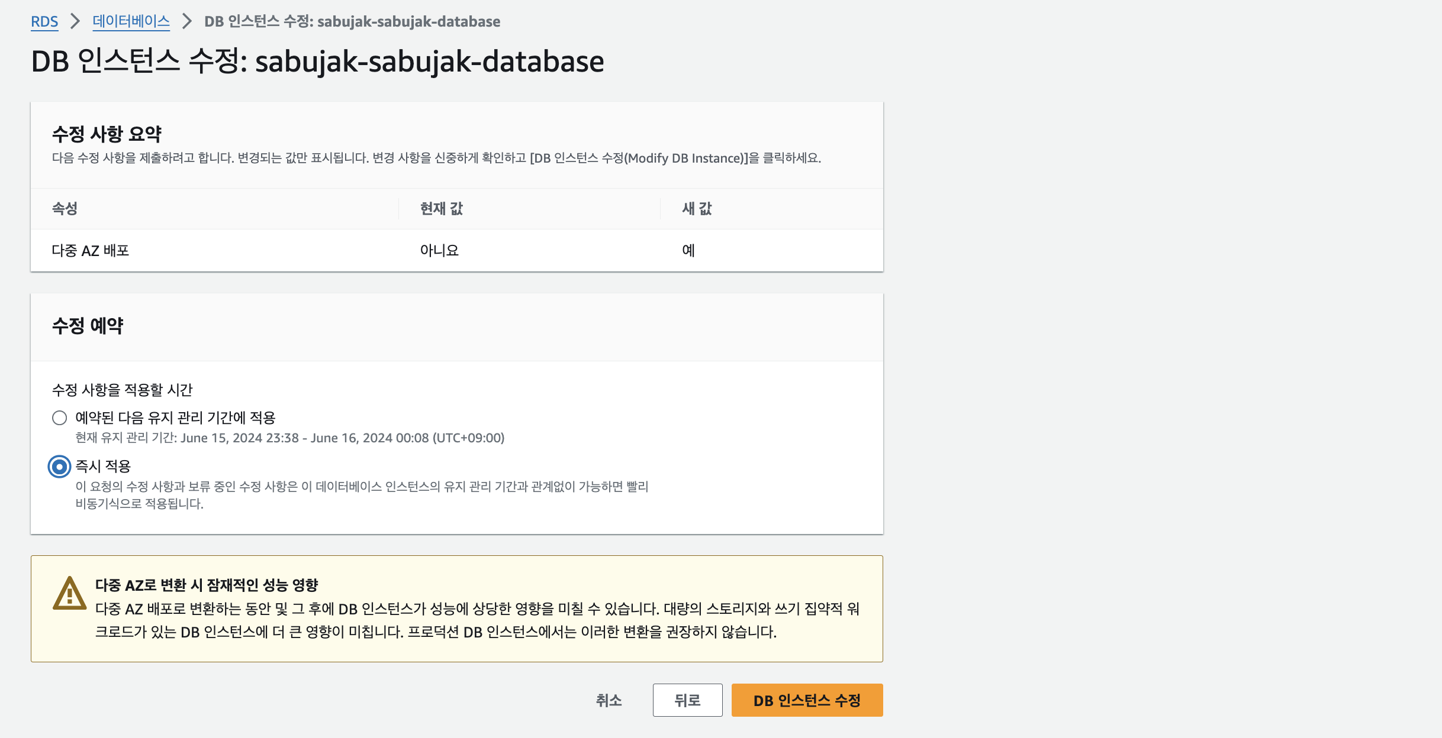The image size is (1442, 738).
Task: Click breadcrumb chevron after RDS
Action: click(x=75, y=22)
